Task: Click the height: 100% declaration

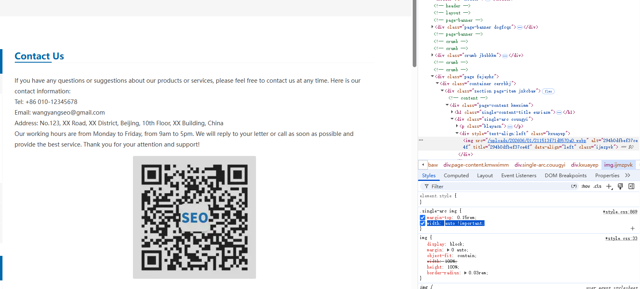Action: [x=443, y=267]
